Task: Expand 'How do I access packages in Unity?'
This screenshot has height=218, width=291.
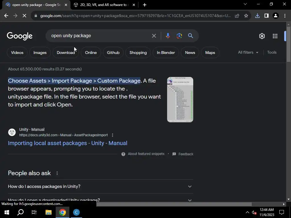Action: [100, 186]
